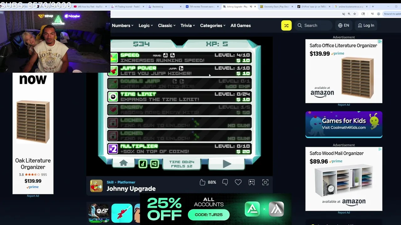
Task: Open All Games page
Action: pos(241,26)
